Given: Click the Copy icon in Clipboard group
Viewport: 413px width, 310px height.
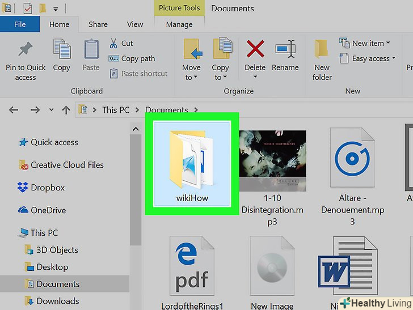Looking at the screenshot, I should [x=62, y=49].
